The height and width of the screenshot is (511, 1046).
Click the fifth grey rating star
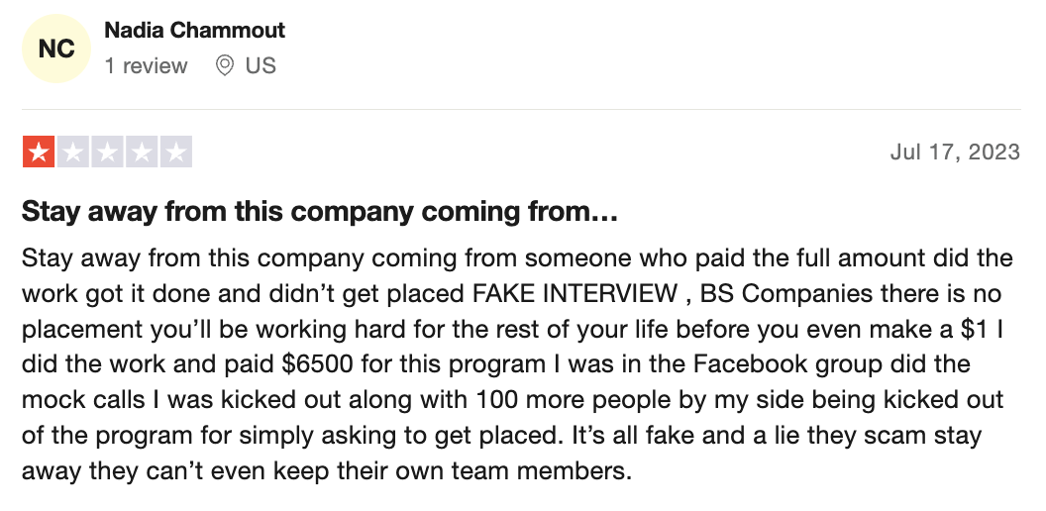click(176, 152)
